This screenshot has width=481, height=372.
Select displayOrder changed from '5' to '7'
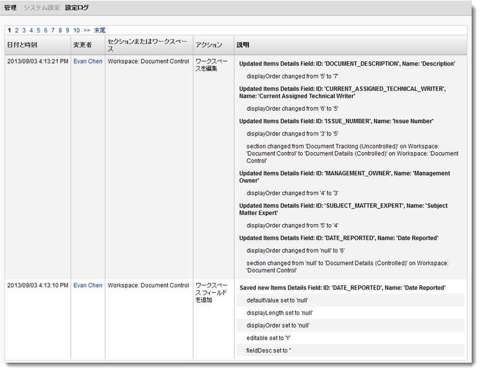(292, 76)
